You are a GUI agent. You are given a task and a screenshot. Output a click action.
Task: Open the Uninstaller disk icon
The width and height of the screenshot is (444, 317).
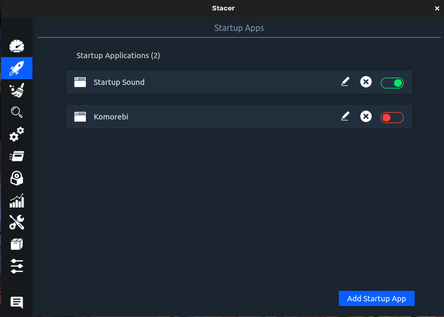pos(17,178)
